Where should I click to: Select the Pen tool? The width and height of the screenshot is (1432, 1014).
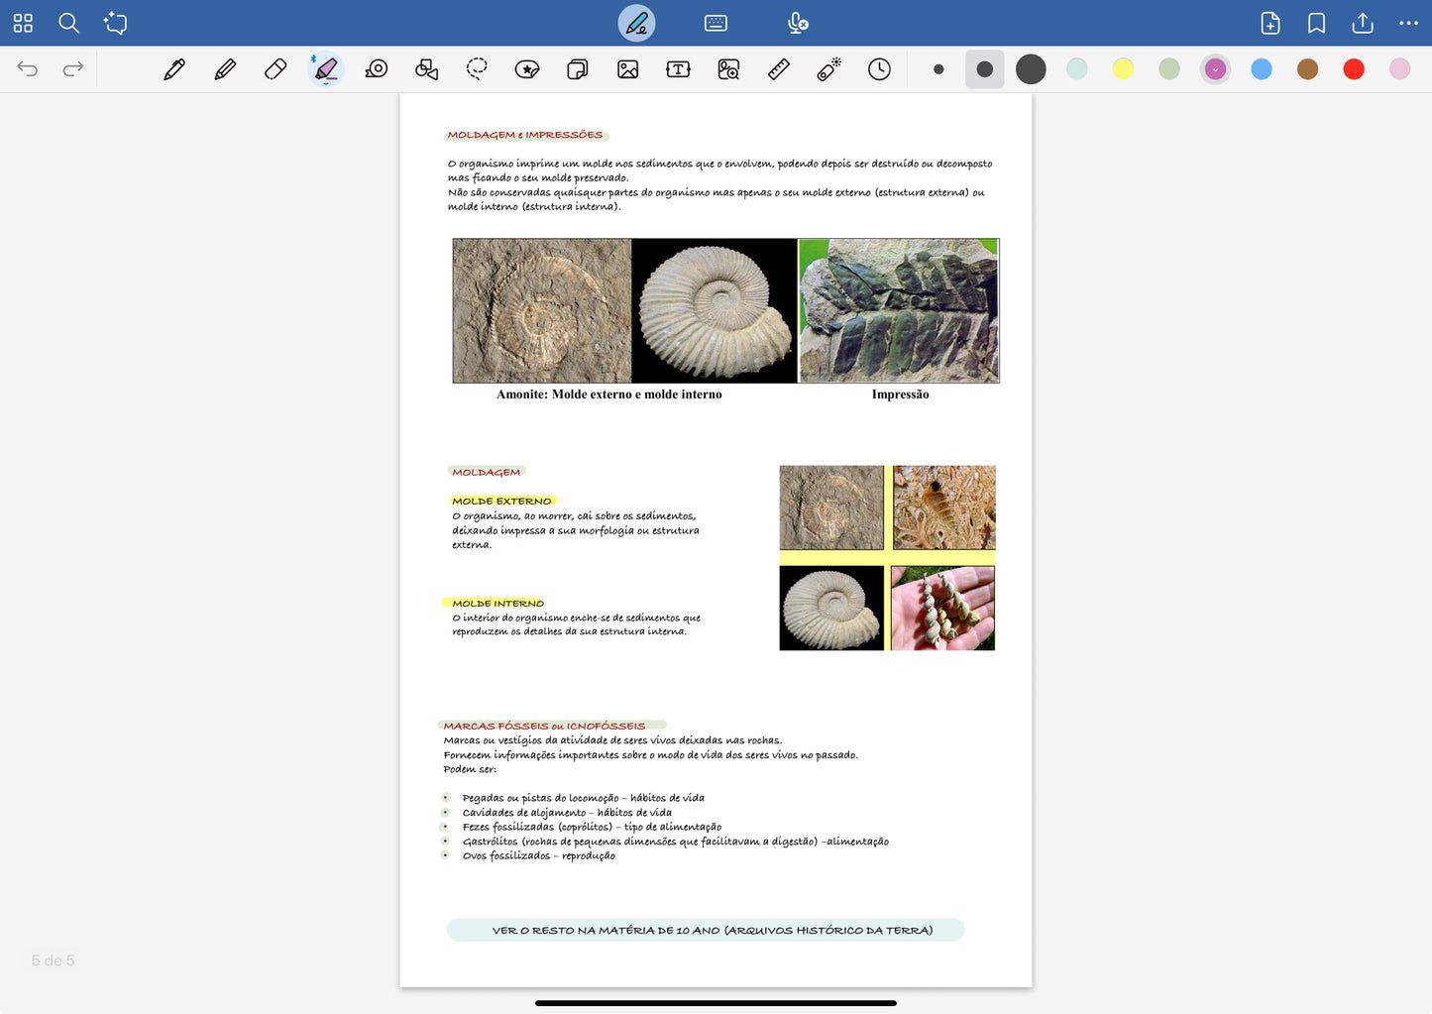point(174,69)
